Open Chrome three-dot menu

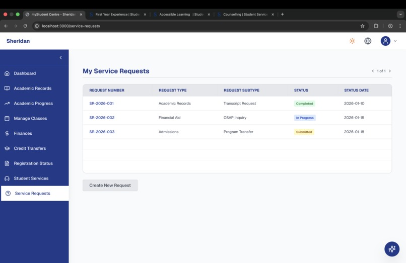[x=400, y=26]
